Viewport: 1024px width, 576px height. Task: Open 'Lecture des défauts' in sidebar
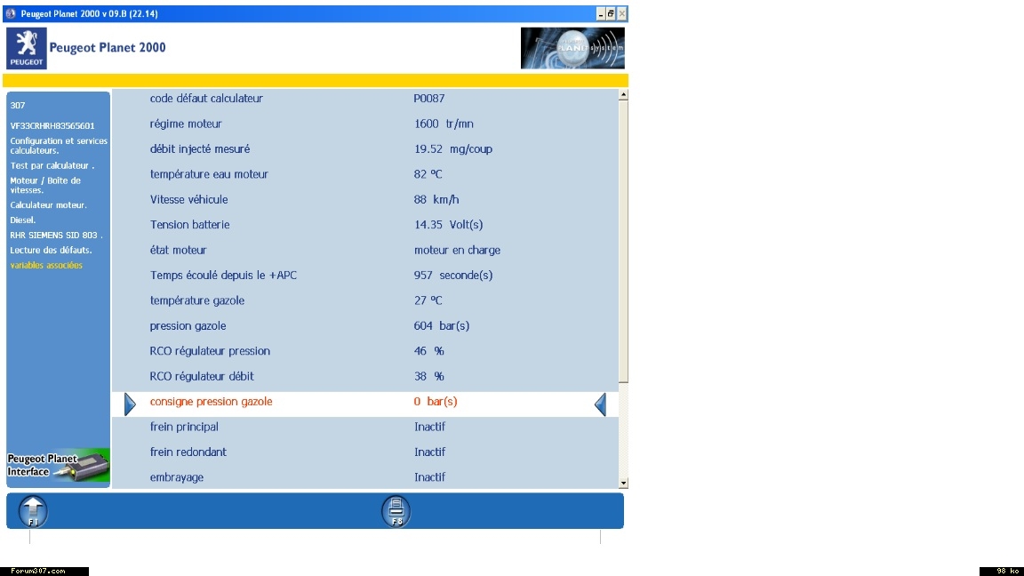(51, 250)
